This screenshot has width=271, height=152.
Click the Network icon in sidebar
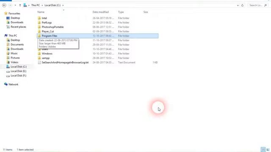6,84
